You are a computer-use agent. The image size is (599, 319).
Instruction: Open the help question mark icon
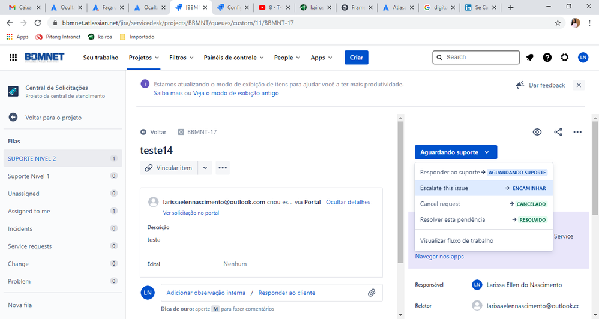[547, 57]
